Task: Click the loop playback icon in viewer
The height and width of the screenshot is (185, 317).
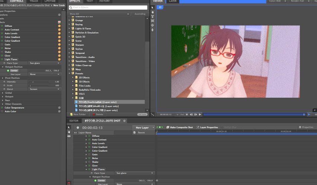Action: 309,114
